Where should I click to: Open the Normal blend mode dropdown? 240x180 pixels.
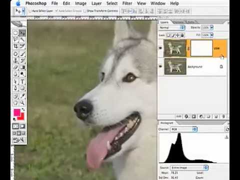click(172, 27)
